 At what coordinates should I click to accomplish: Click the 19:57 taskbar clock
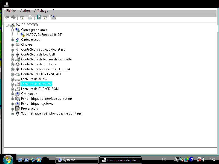tap(212, 160)
